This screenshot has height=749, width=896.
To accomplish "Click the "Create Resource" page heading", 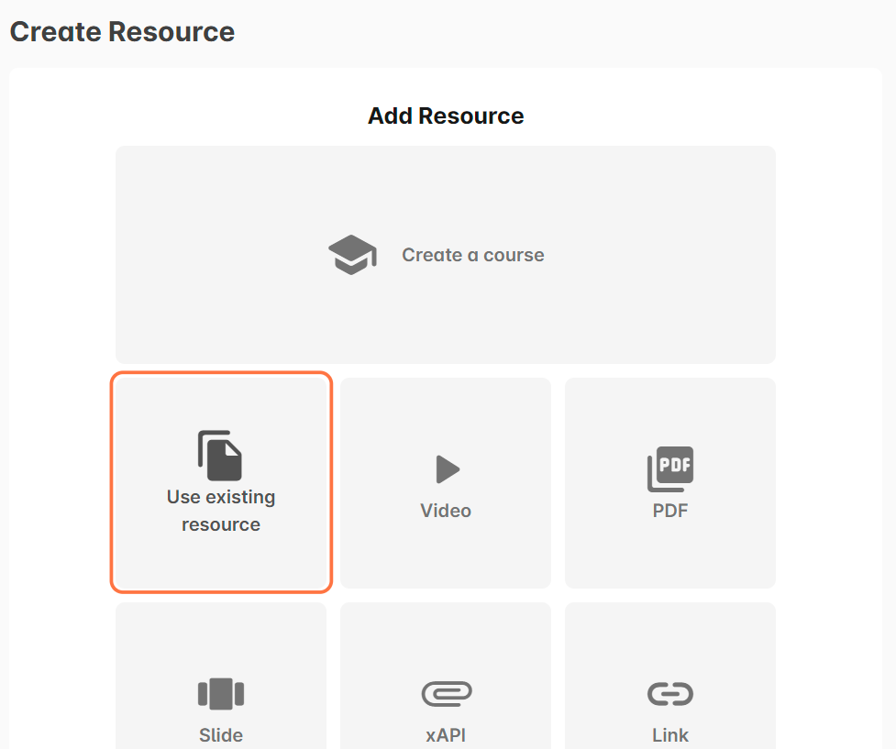I will coord(122,32).
